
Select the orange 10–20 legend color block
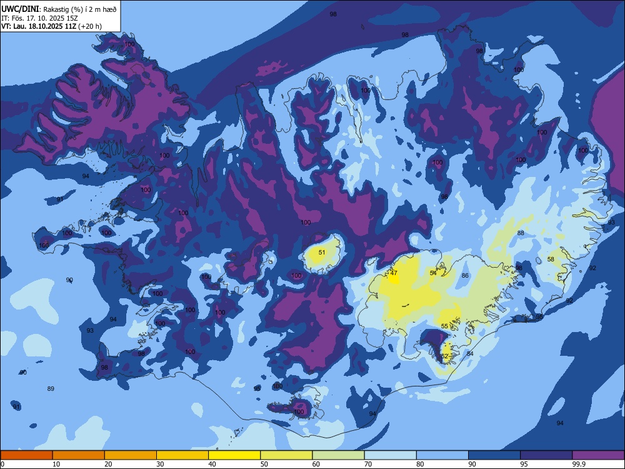point(79,455)
